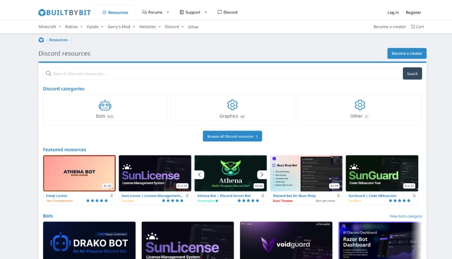Click the magnifier icon in the search field
Screen dimensions: 452x259
49,74
